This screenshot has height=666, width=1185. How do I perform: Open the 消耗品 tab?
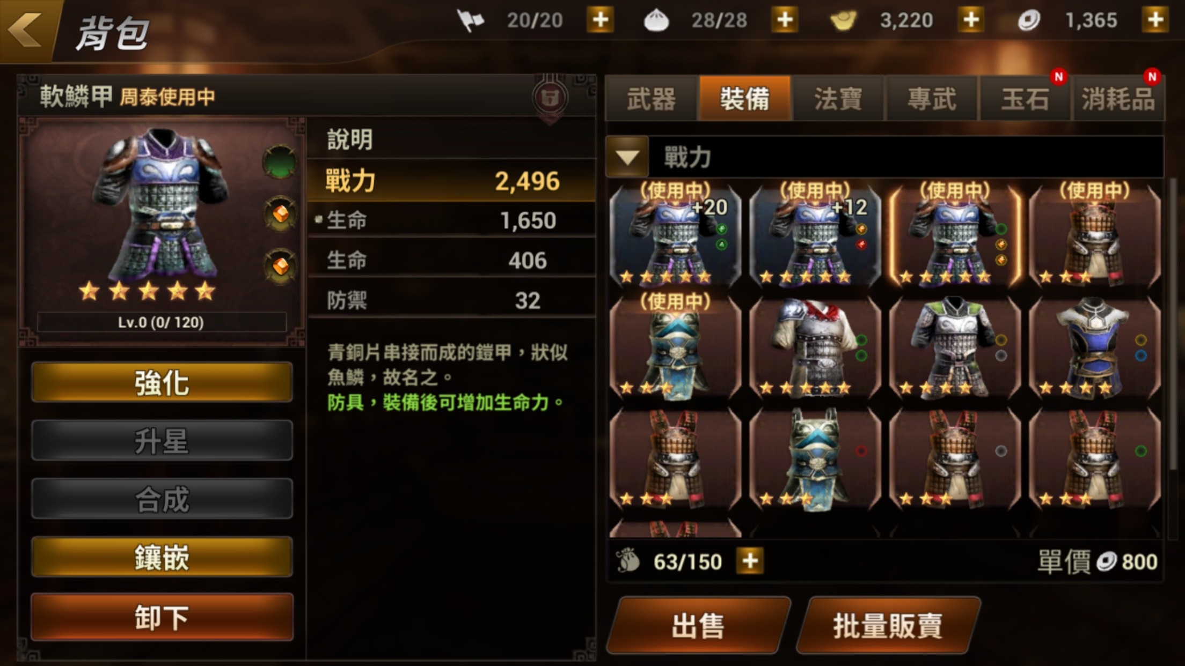[x=1118, y=99]
